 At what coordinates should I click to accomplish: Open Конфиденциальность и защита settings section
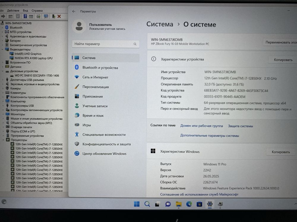click(x=106, y=144)
